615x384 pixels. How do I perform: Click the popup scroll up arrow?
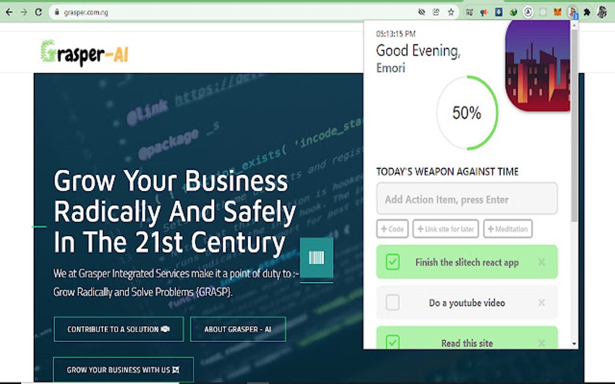[x=574, y=25]
